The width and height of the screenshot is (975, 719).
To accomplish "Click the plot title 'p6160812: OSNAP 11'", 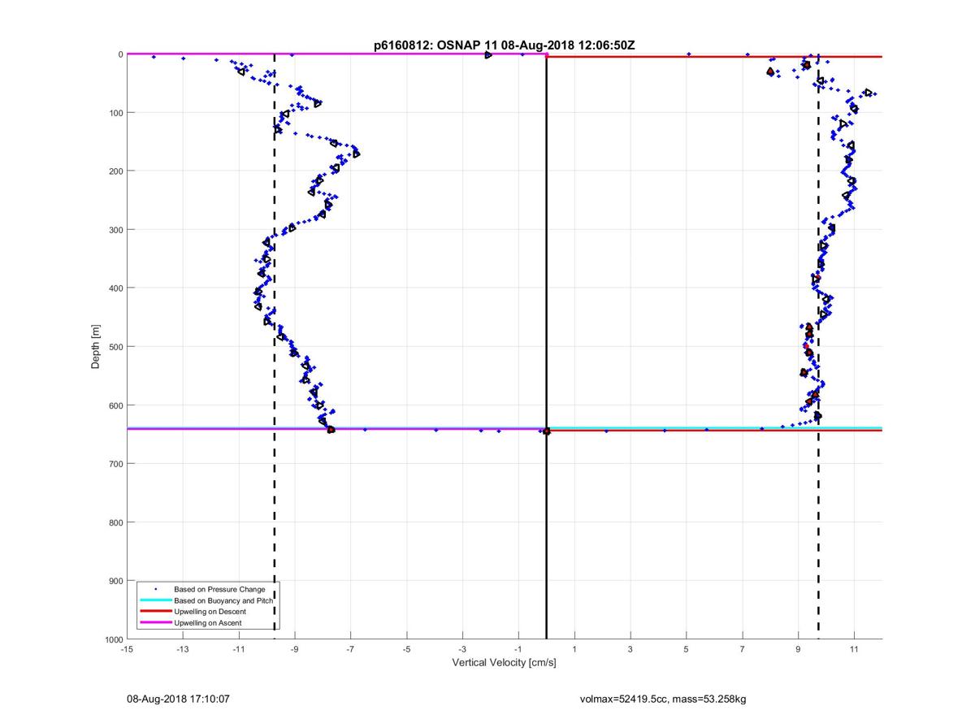I will tap(435, 45).
